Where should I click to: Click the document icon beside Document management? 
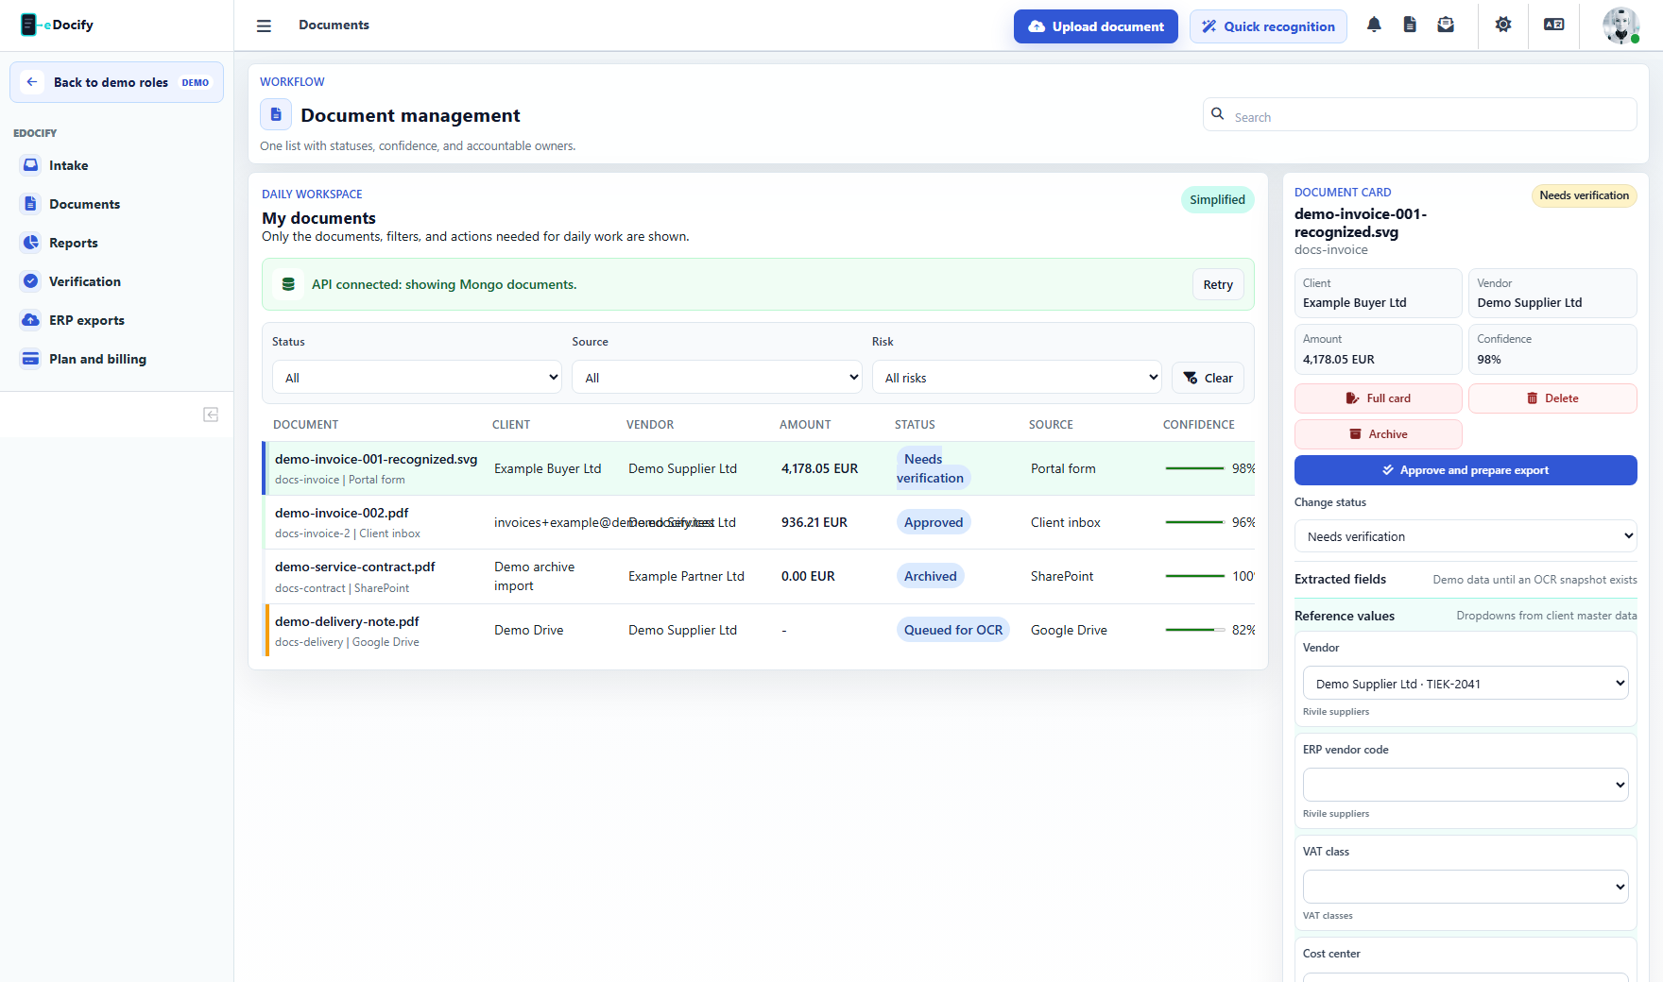tap(276, 114)
